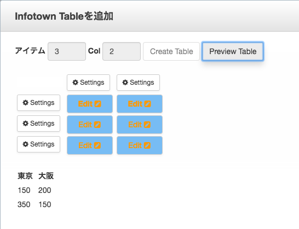Screen dimensions: 299x229
Task: Open Settings for the third row
Action: pyautogui.click(x=38, y=144)
